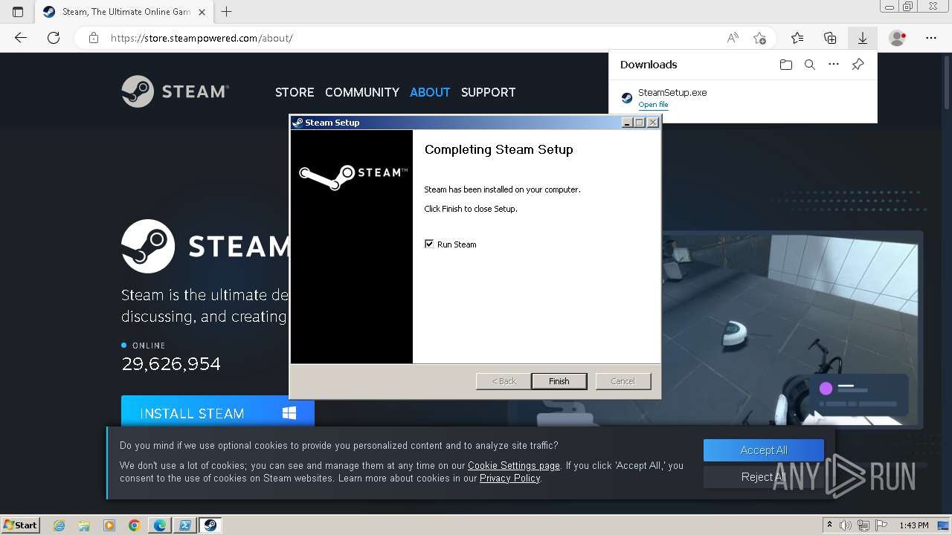
Task: Pin the Downloads panel
Action: coord(858,65)
